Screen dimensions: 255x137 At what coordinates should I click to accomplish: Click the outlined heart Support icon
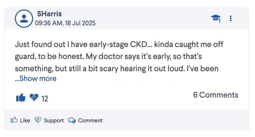click(x=38, y=120)
